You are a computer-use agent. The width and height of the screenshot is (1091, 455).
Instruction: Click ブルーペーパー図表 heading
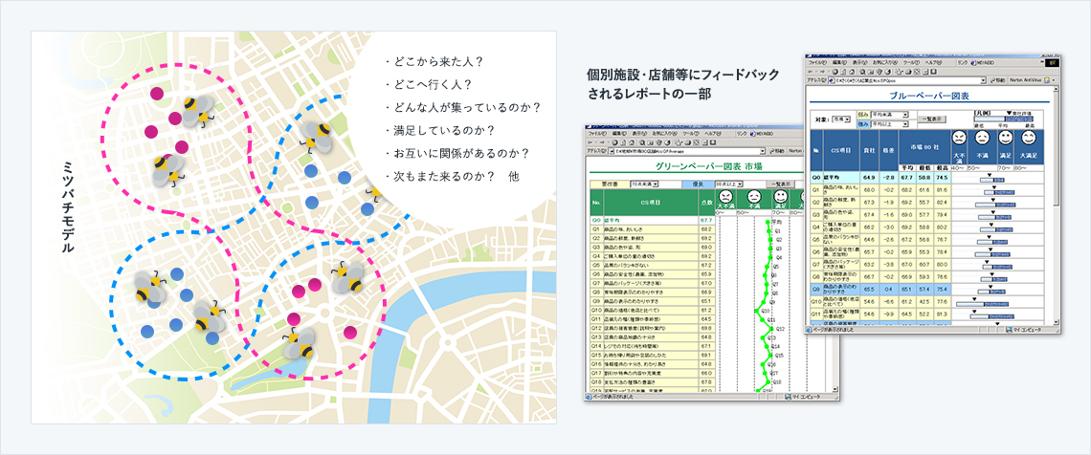[x=929, y=96]
